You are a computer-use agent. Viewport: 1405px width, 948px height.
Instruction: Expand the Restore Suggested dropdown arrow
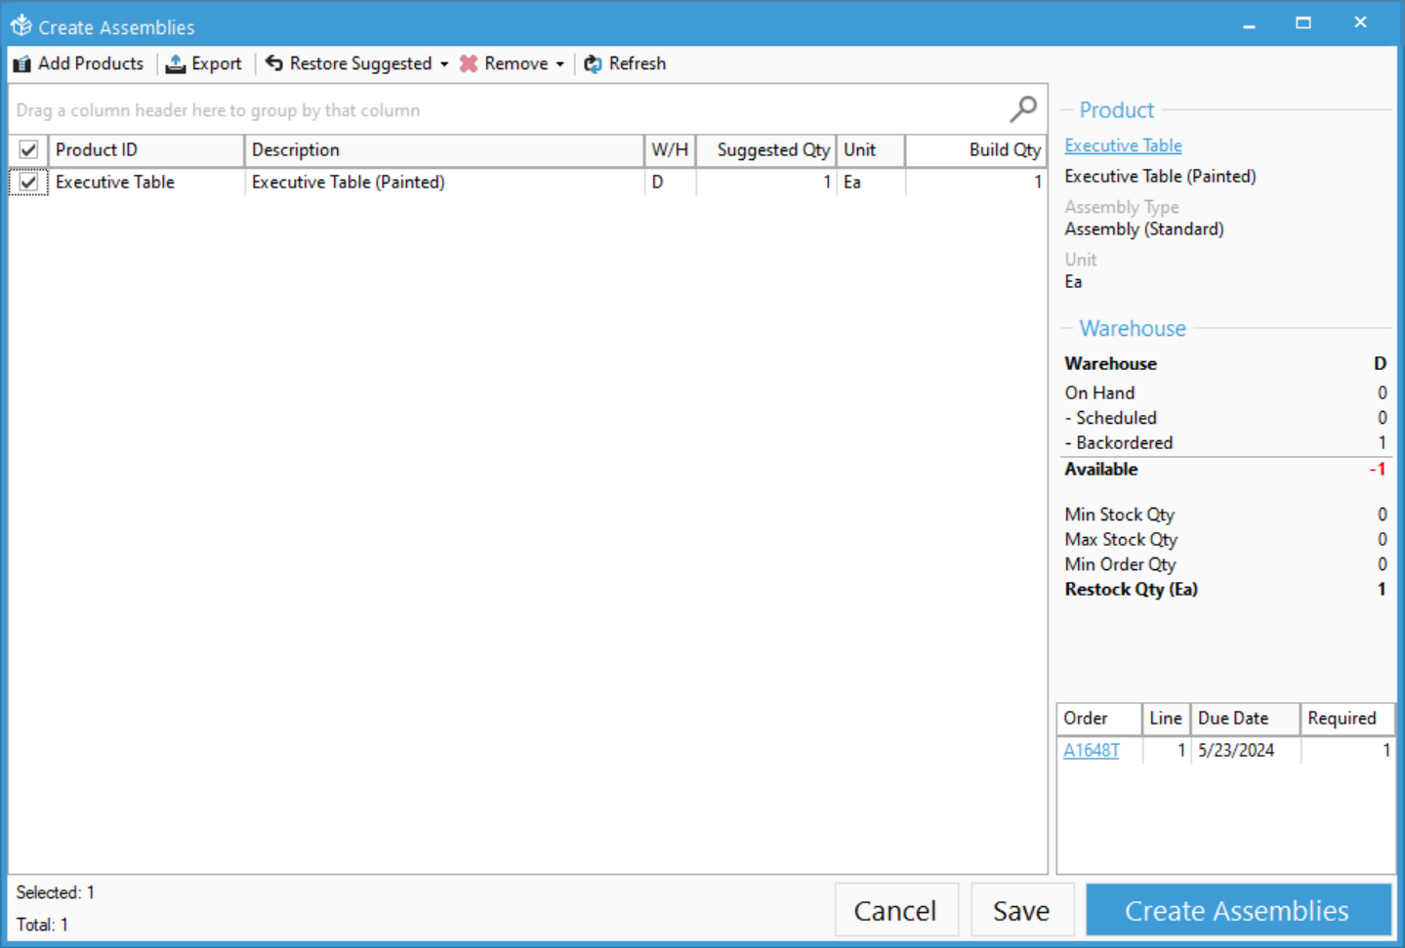(444, 64)
